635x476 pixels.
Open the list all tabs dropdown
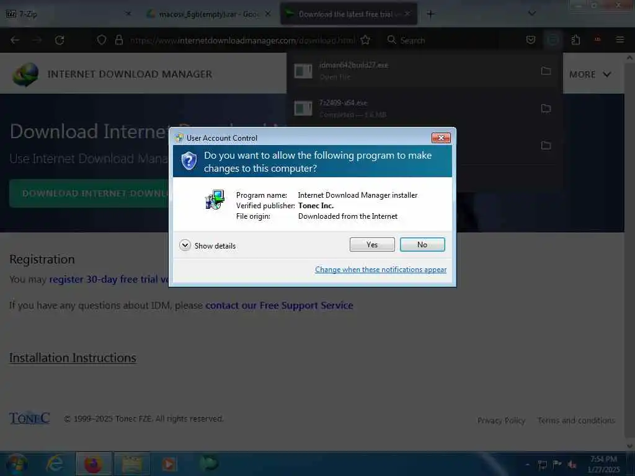[x=532, y=14]
